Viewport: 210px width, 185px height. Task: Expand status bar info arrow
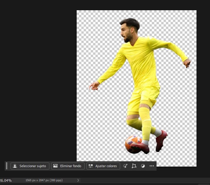click(78, 180)
